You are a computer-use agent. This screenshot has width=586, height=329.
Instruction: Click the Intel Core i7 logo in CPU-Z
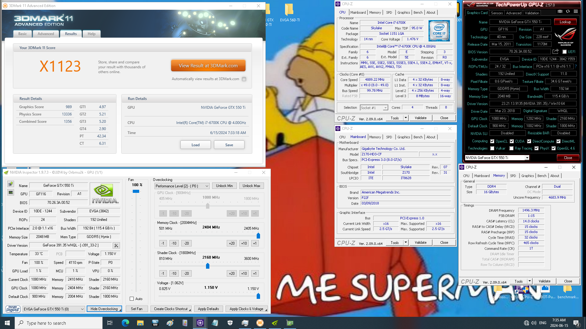point(439,31)
